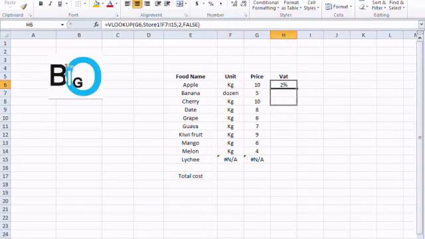Viewport: 425px width, 239px height.
Task: Open Cell Styles menu
Action: click(x=311, y=5)
